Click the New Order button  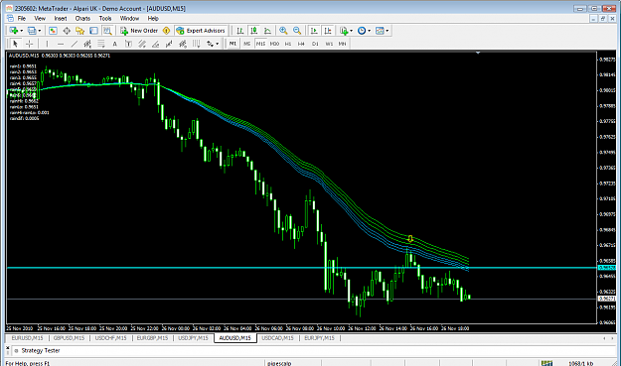pyautogui.click(x=139, y=31)
